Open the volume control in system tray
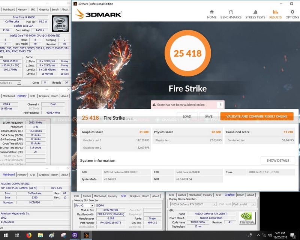Viewport: 300px width, 240px height. click(x=270, y=235)
